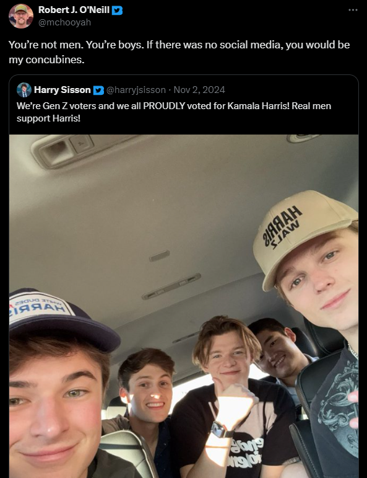Click Harry Sisson name in quoted tweet

coord(63,90)
